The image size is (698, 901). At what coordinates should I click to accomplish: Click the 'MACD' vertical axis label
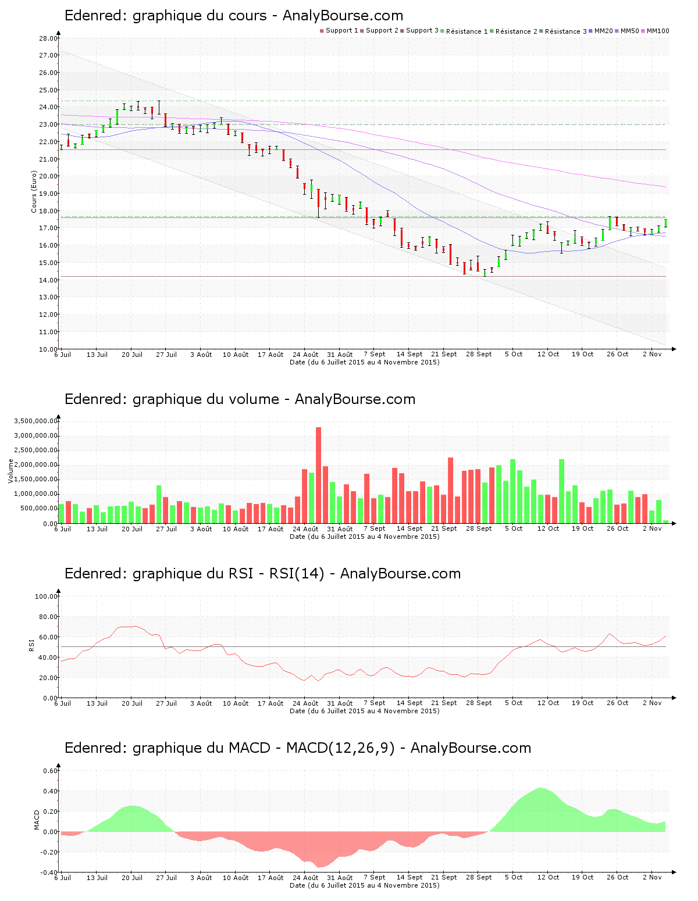(x=37, y=820)
